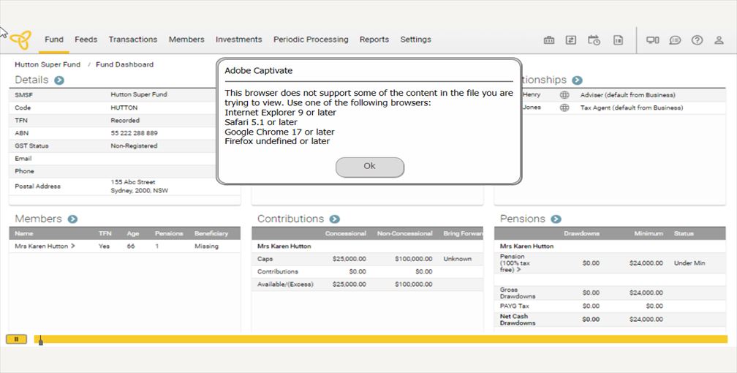Expand the Pensions section arrow
The image size is (737, 373).
(x=556, y=219)
